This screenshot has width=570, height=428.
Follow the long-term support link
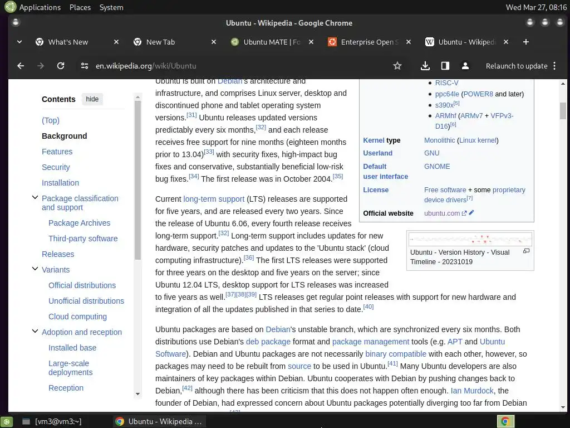point(214,199)
